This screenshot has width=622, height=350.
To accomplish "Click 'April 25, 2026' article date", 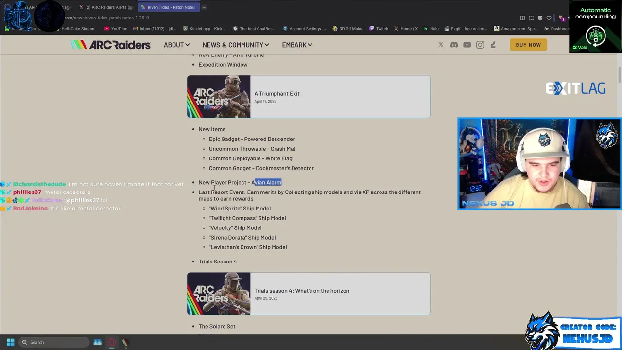I will [265, 298].
